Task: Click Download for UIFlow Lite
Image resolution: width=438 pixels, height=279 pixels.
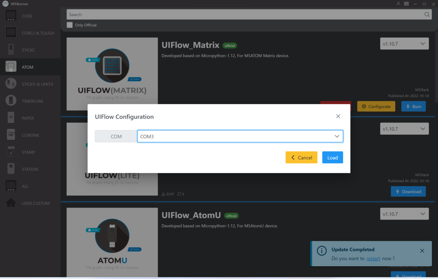Action: tap(408, 191)
